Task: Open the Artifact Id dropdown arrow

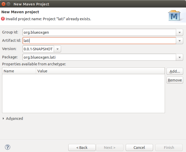Action: coord(180,41)
